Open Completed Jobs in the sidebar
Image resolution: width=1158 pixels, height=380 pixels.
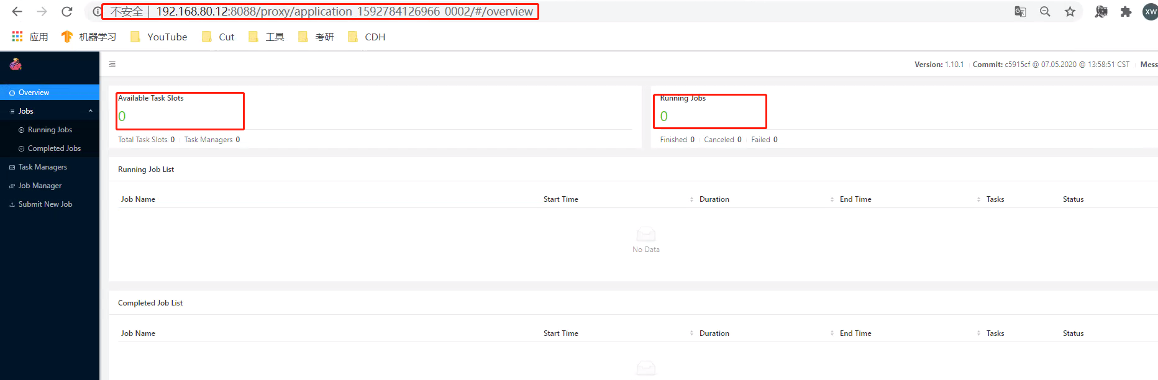pos(50,148)
